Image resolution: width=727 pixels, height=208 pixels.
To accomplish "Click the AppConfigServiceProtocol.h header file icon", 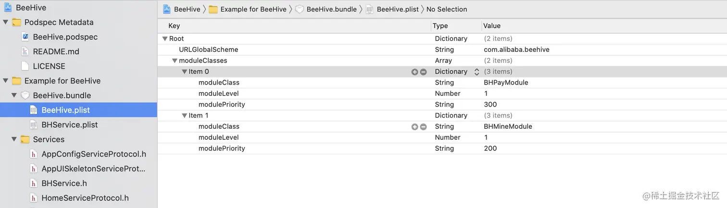I will 34,154.
